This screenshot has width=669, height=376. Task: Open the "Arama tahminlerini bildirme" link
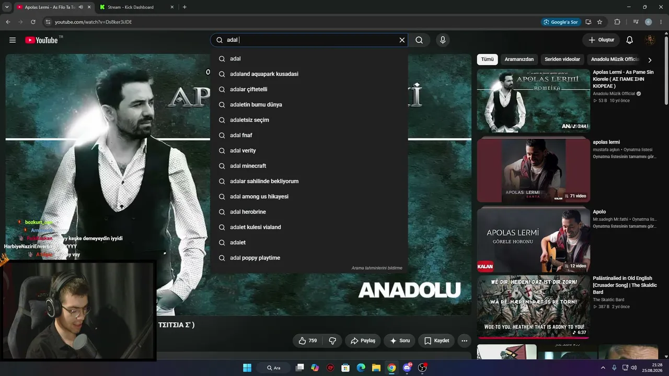click(x=377, y=268)
